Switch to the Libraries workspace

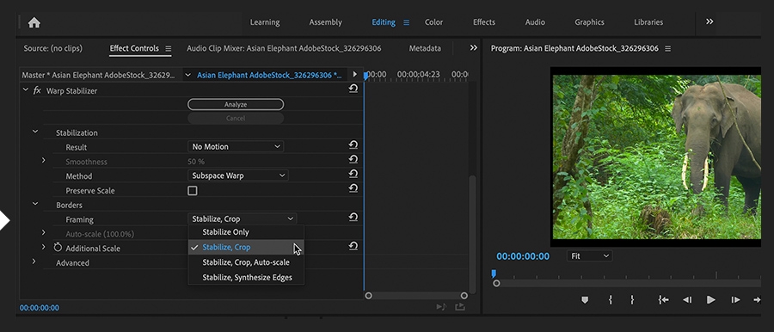648,22
